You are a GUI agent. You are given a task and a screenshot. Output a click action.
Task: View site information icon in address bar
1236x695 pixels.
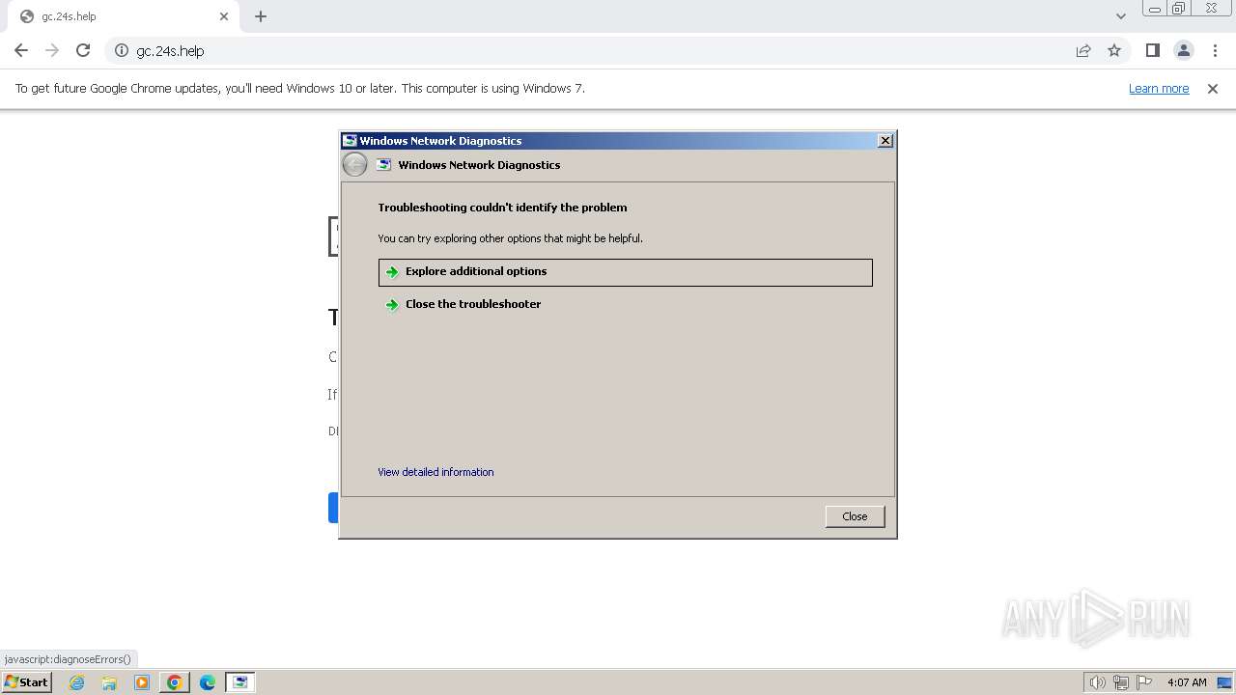[x=122, y=50]
